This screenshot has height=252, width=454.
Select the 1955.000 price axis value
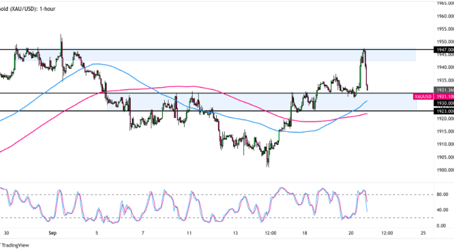click(x=445, y=29)
